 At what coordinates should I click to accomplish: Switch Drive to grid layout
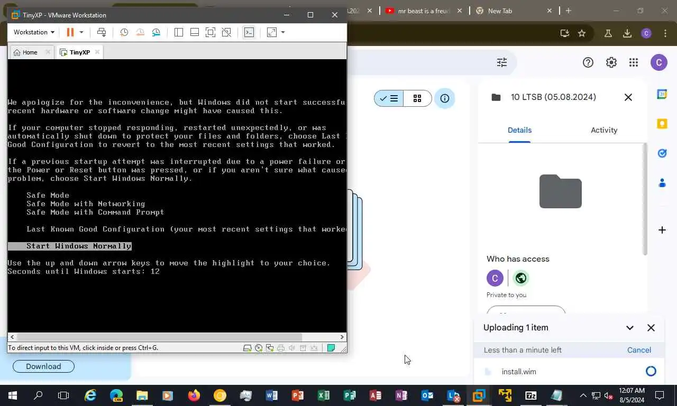pos(417,98)
